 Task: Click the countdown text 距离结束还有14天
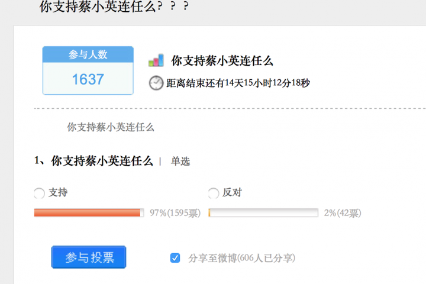coord(205,83)
